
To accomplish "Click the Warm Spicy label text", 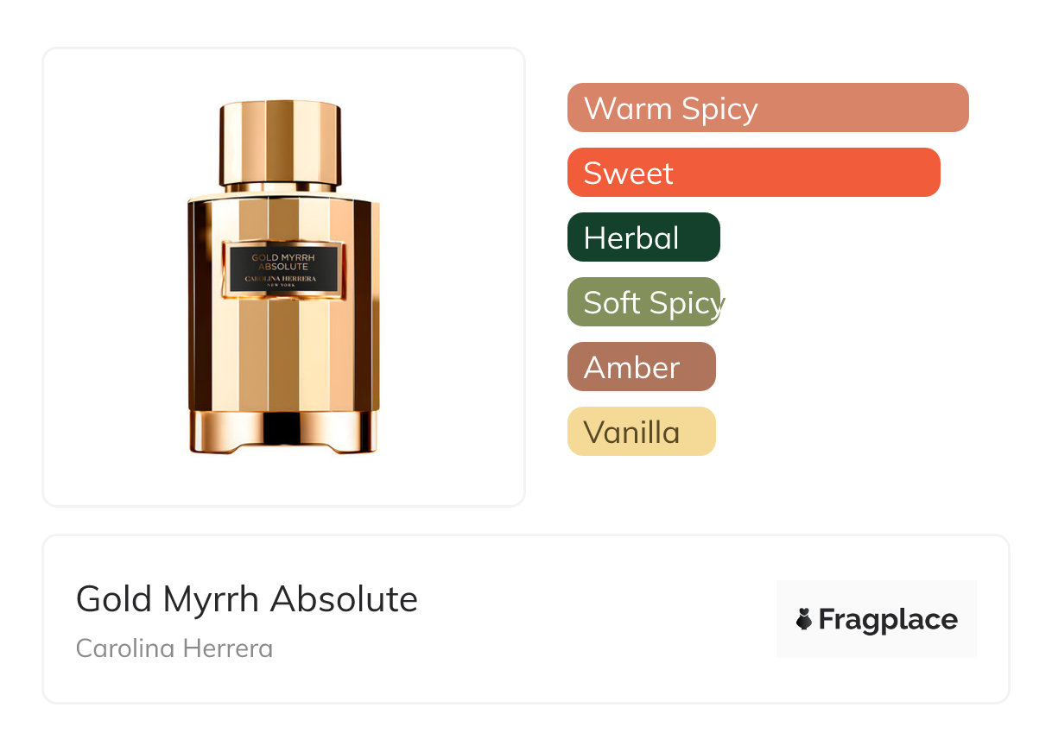I will tap(671, 109).
